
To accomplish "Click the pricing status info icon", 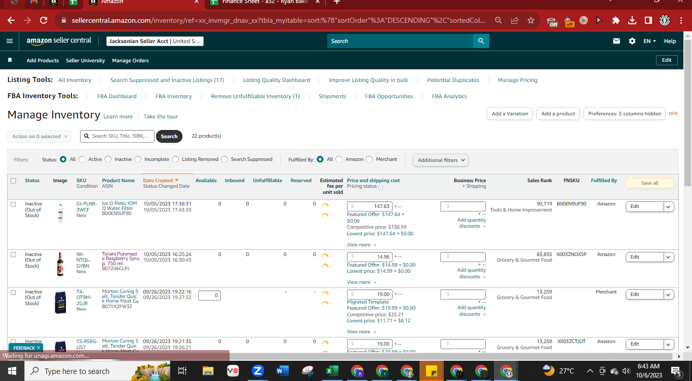I will point(380,187).
